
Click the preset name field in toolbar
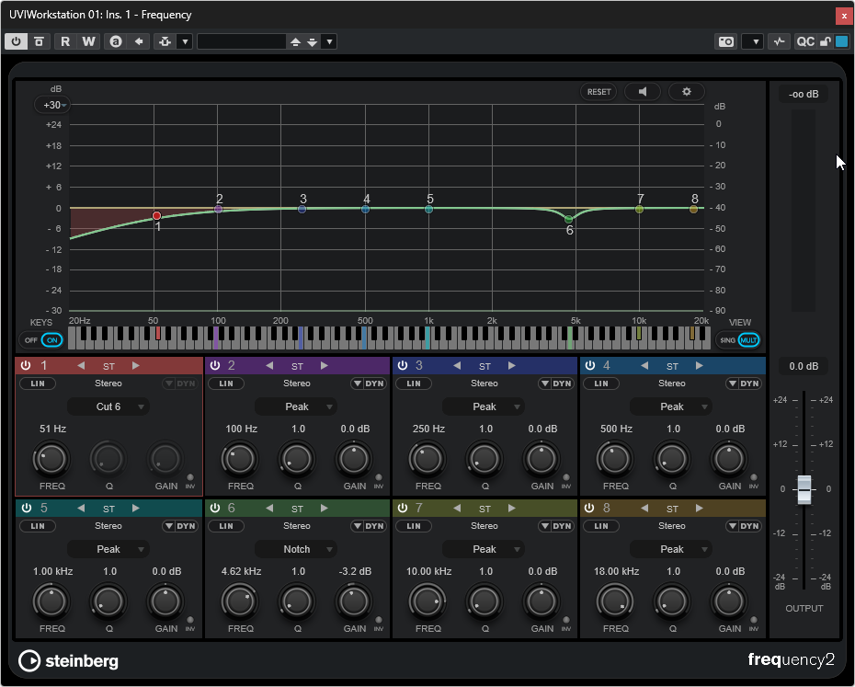[242, 41]
